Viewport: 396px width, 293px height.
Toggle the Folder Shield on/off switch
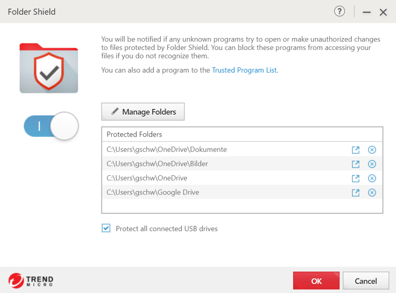[51, 126]
